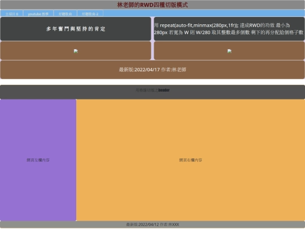Open the '主項目 0' navigation item
The image size is (305, 229).
pos(12,14)
